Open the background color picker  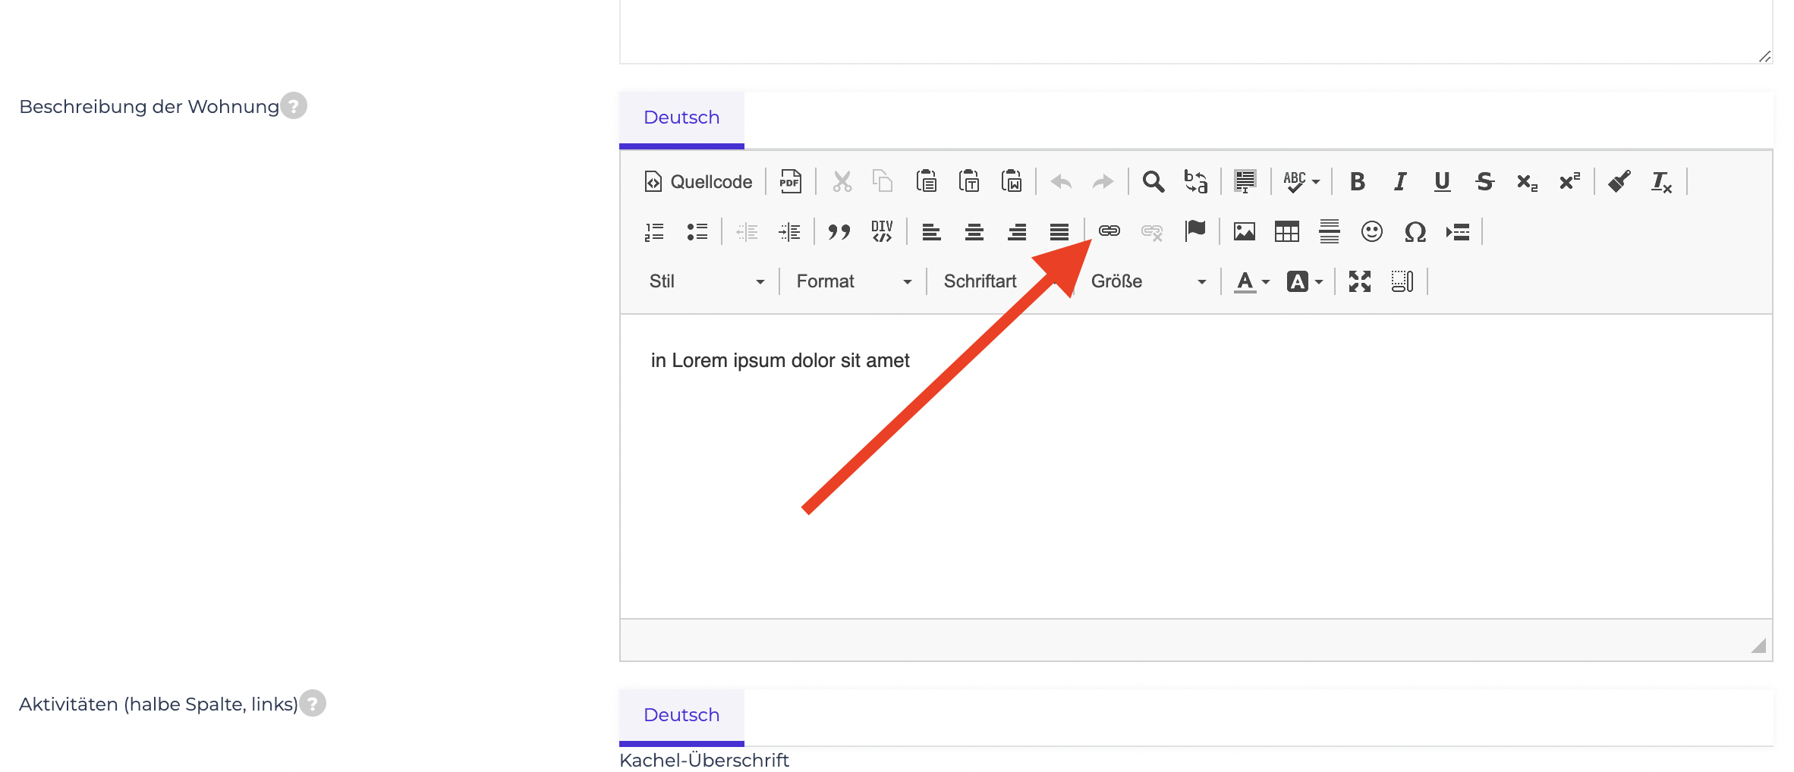(x=1305, y=281)
